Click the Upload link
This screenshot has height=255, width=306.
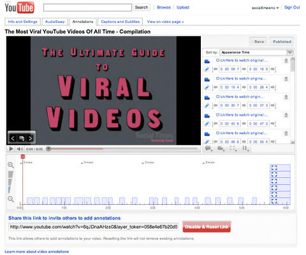pyautogui.click(x=183, y=8)
